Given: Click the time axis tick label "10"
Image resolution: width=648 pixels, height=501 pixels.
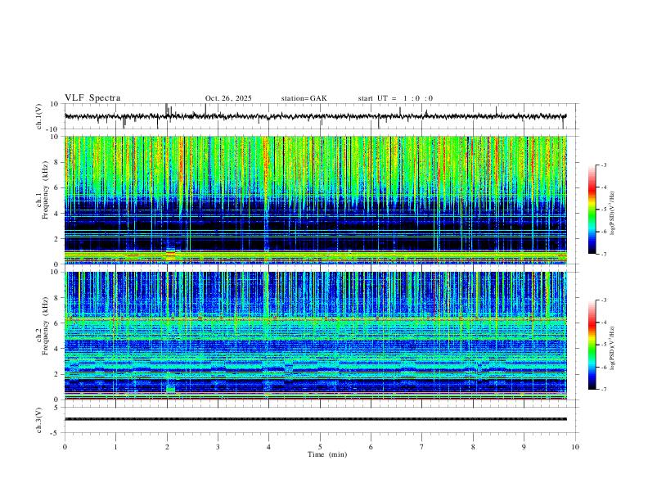Looking at the screenshot, I should click(575, 447).
